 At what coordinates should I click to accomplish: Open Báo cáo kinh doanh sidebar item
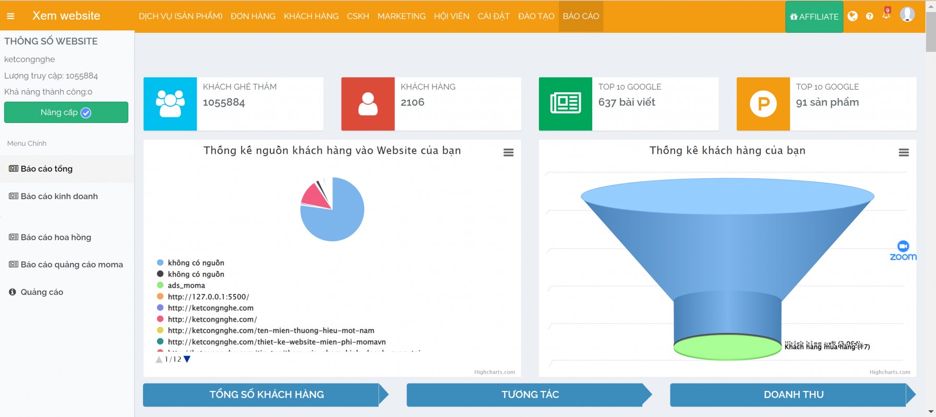pyautogui.click(x=59, y=197)
